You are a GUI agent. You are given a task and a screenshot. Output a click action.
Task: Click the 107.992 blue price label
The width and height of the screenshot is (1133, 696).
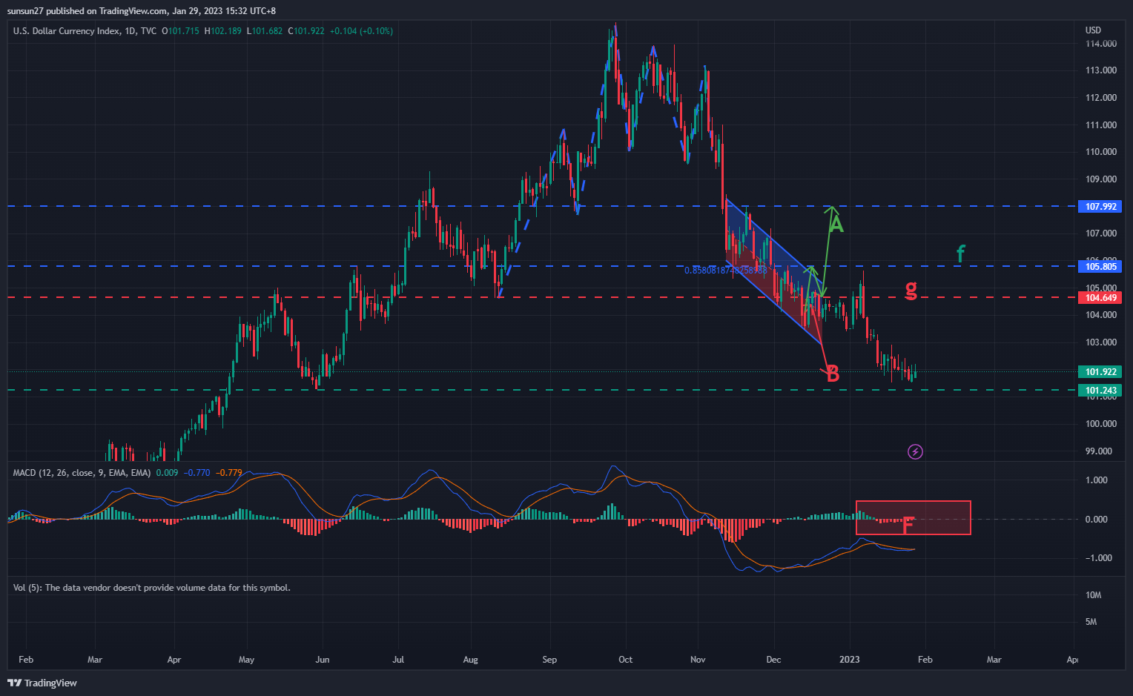coord(1100,206)
